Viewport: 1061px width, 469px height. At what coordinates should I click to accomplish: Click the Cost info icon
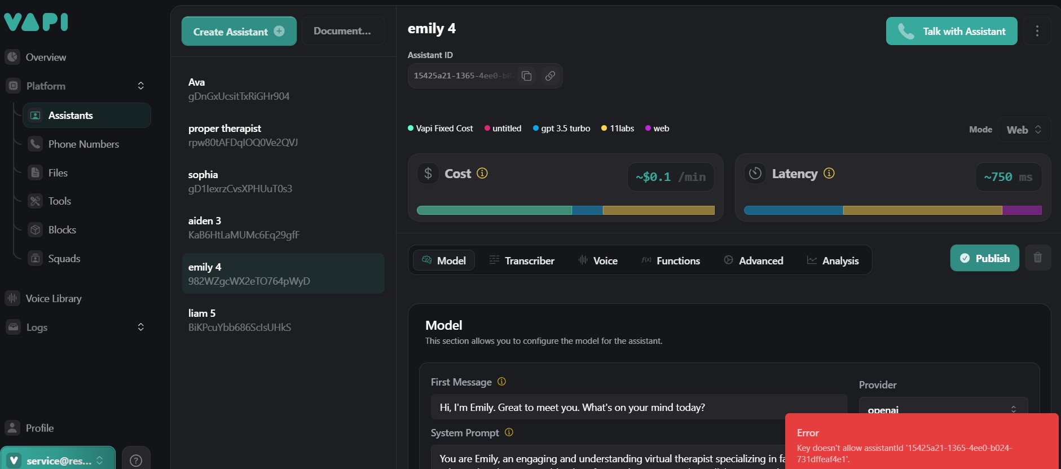482,173
